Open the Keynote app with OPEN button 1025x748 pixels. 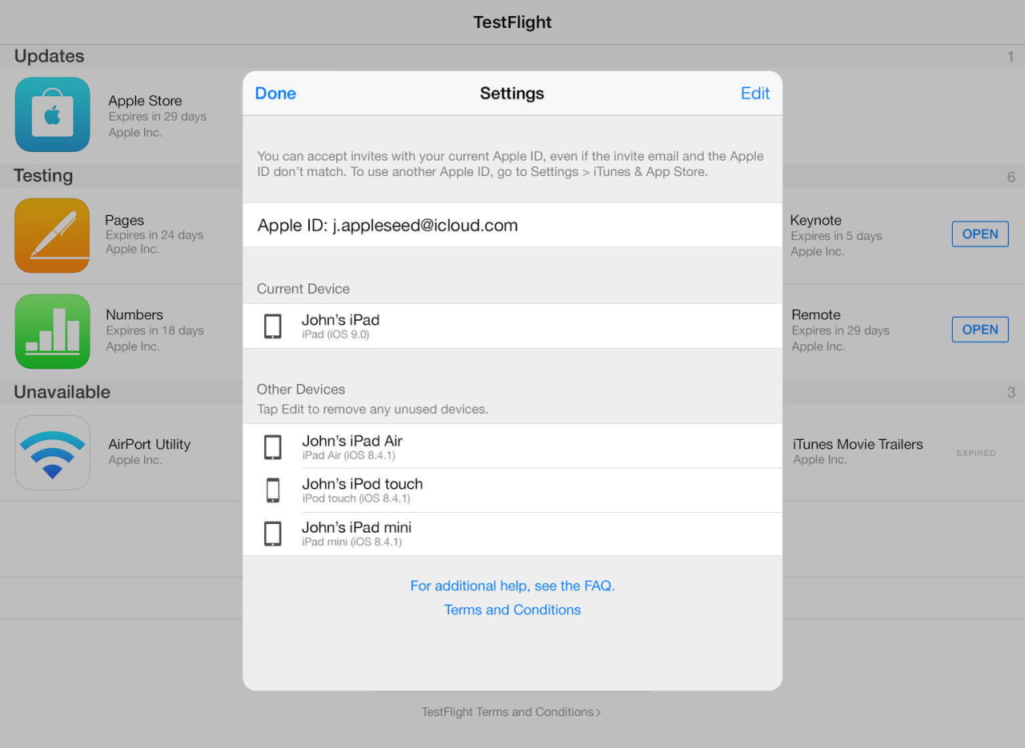tap(979, 234)
